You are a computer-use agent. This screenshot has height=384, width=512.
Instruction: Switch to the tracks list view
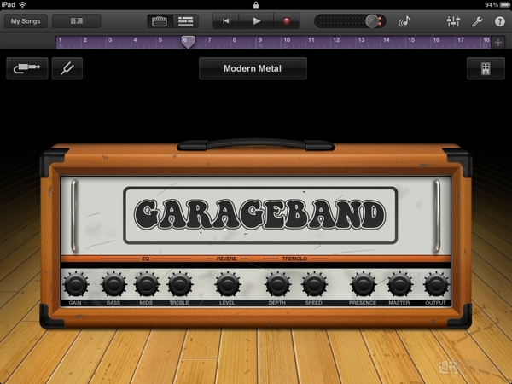point(185,21)
